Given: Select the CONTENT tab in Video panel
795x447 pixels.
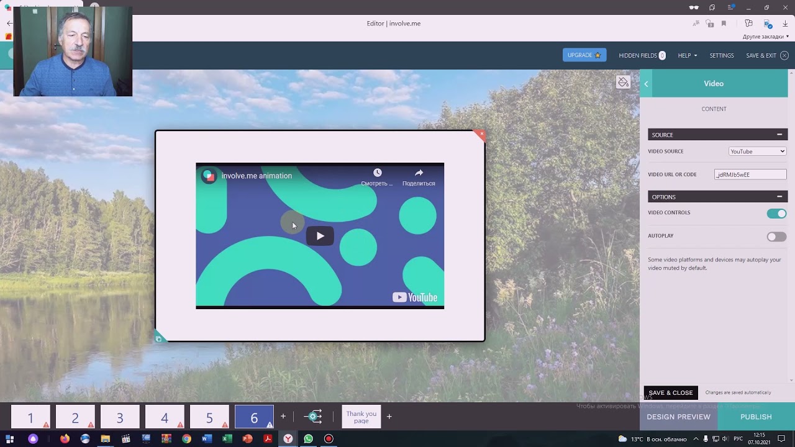Looking at the screenshot, I should [x=714, y=109].
